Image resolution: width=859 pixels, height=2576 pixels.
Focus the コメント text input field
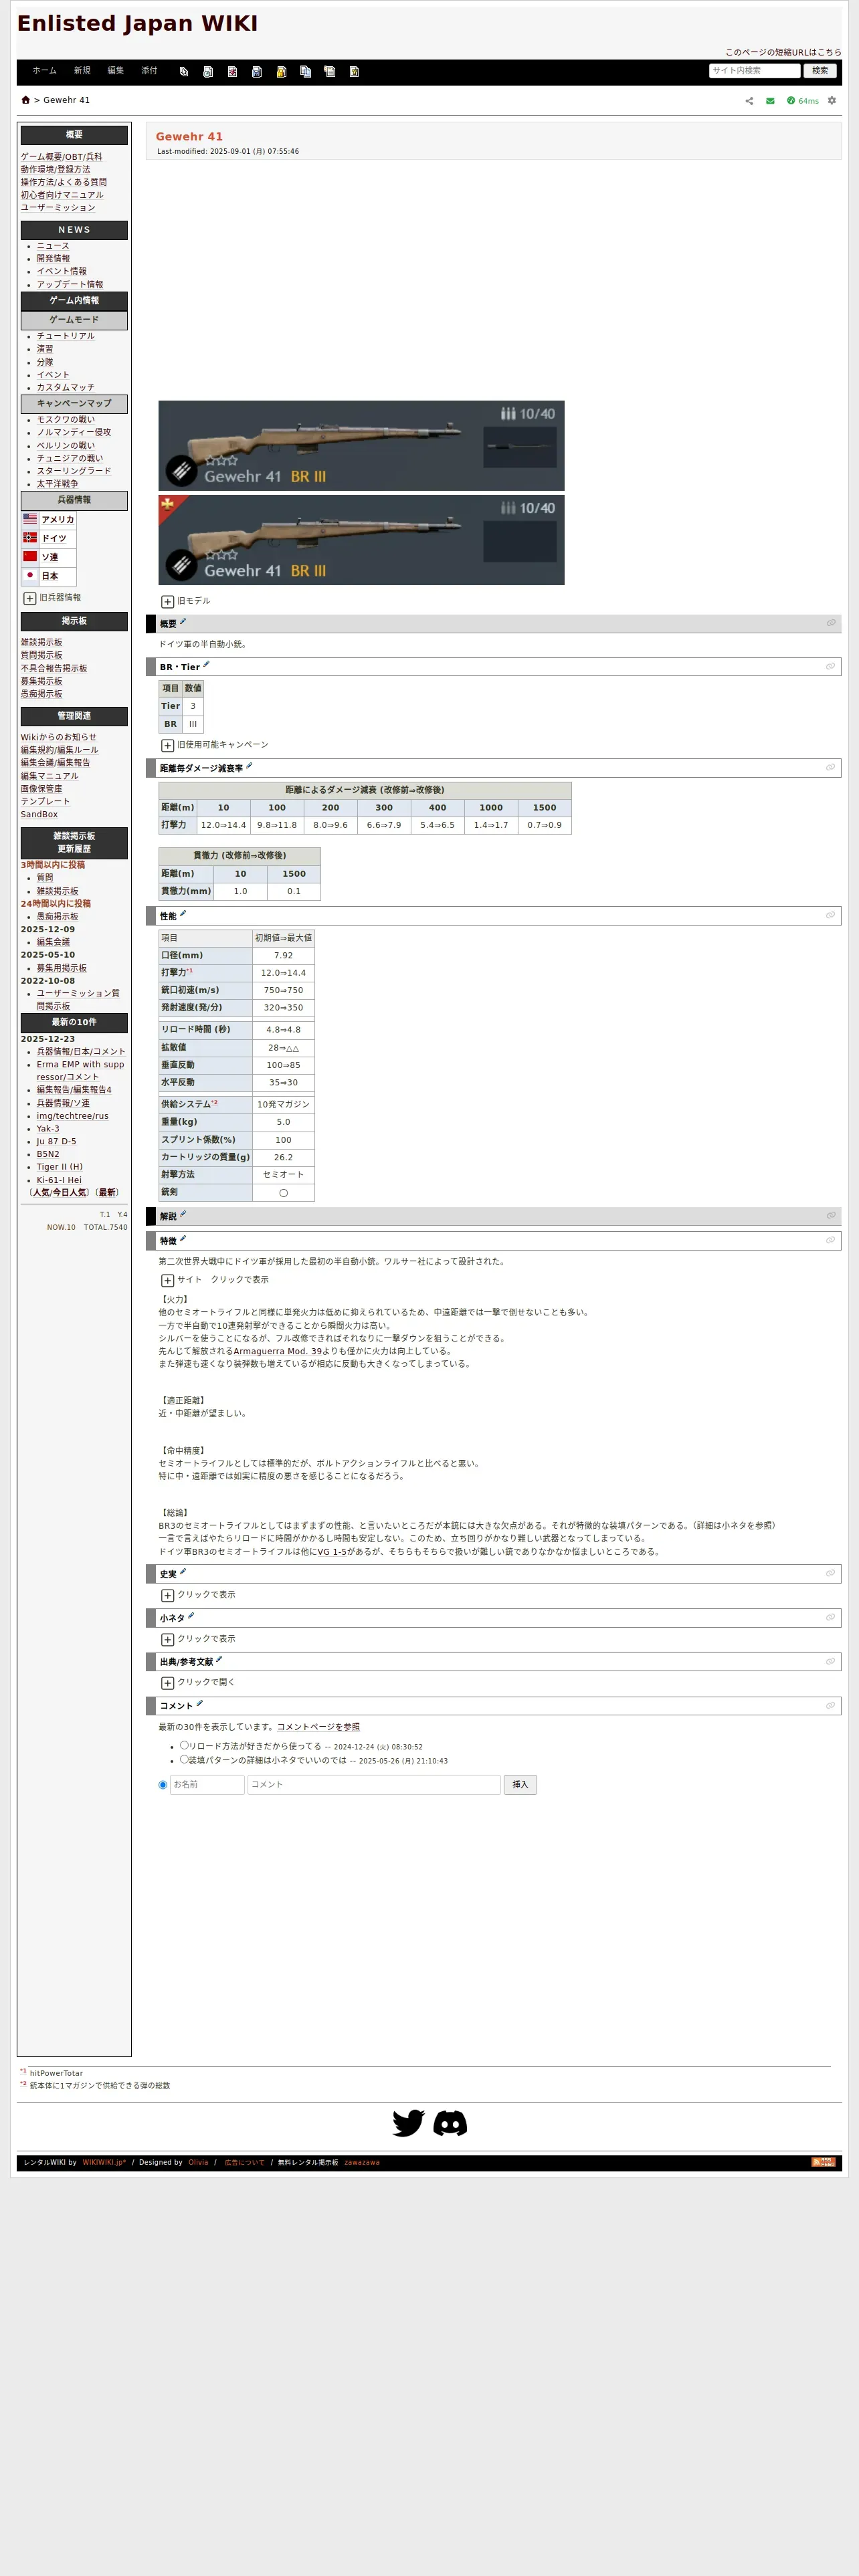(x=374, y=1785)
